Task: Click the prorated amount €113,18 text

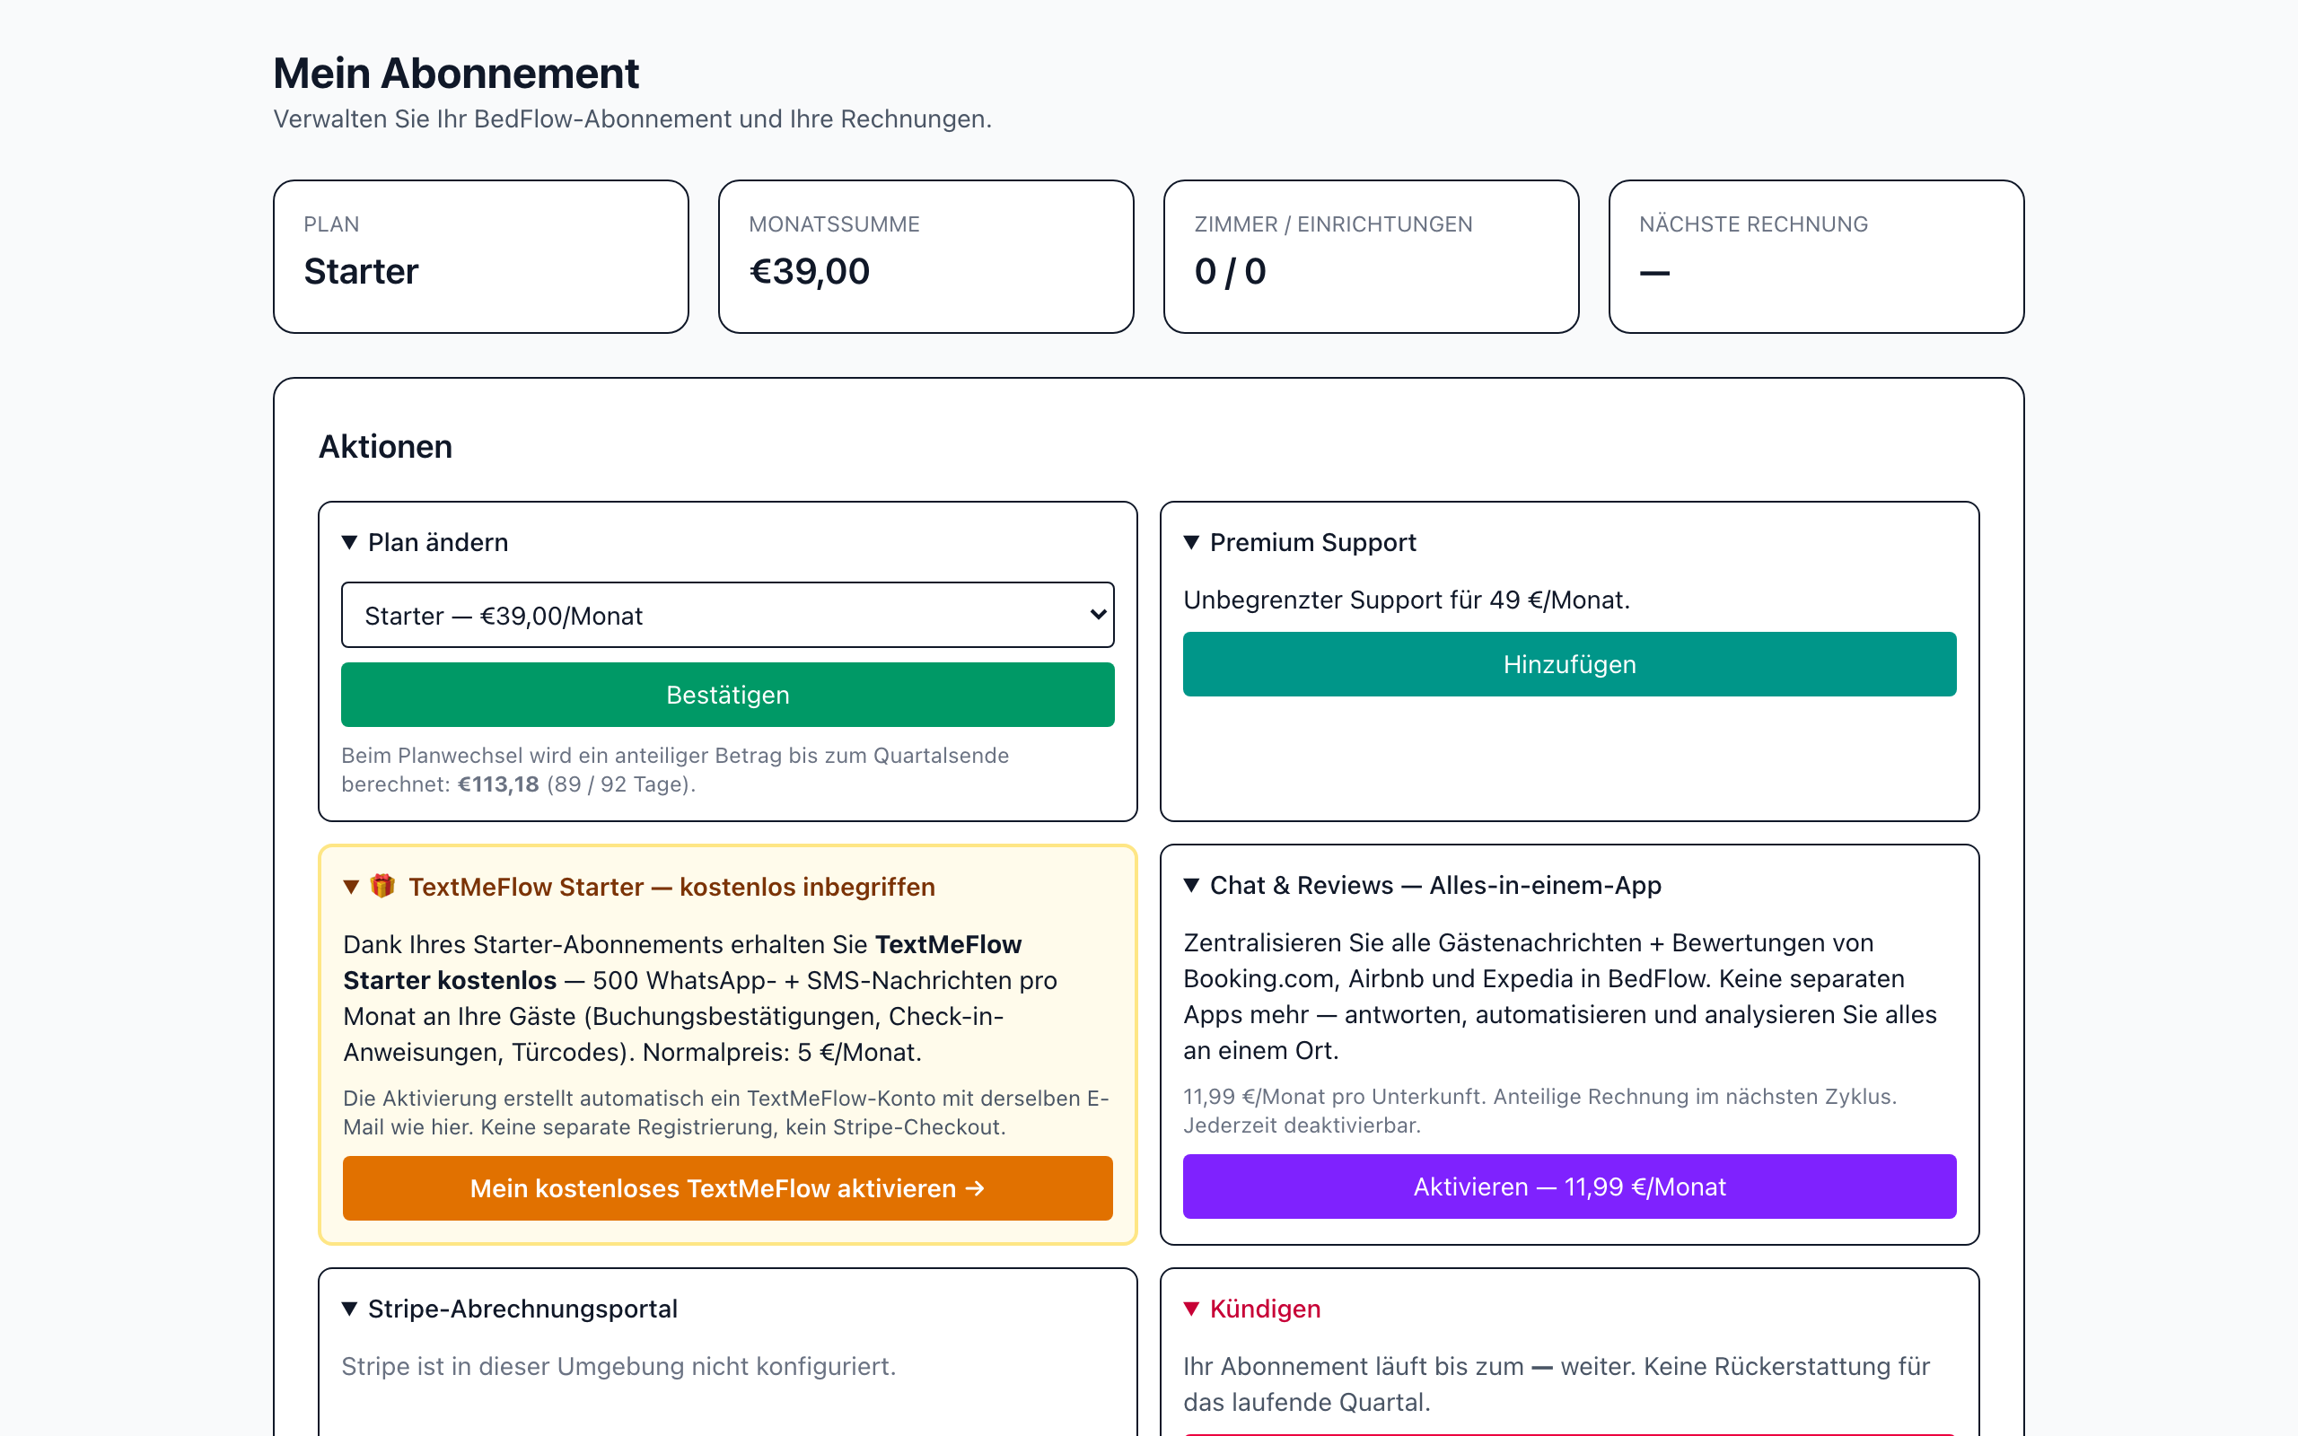Action: click(498, 784)
